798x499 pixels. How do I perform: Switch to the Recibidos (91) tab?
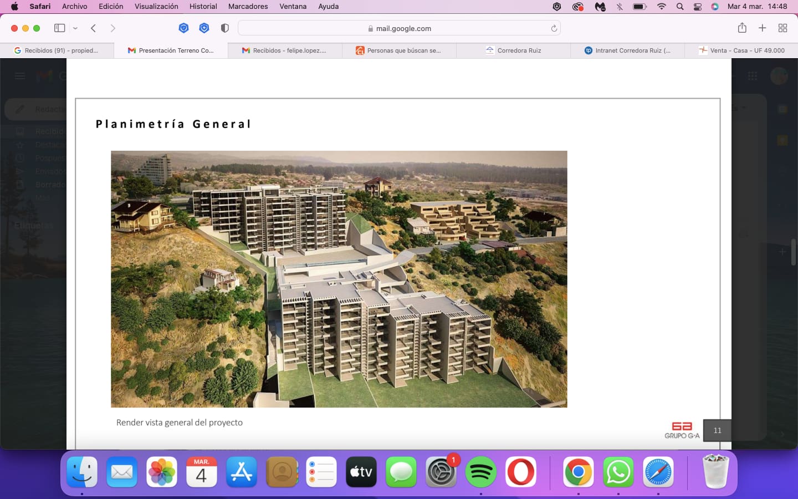click(x=57, y=50)
